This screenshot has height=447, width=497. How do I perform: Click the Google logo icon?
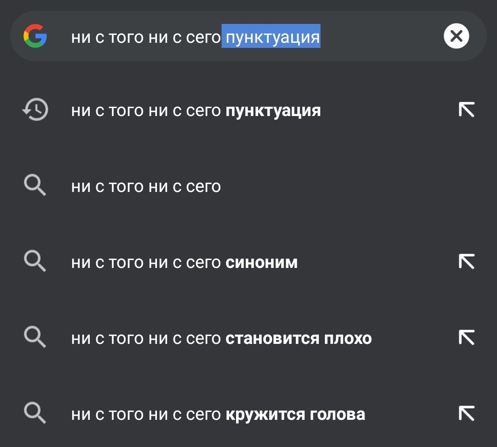click(35, 36)
